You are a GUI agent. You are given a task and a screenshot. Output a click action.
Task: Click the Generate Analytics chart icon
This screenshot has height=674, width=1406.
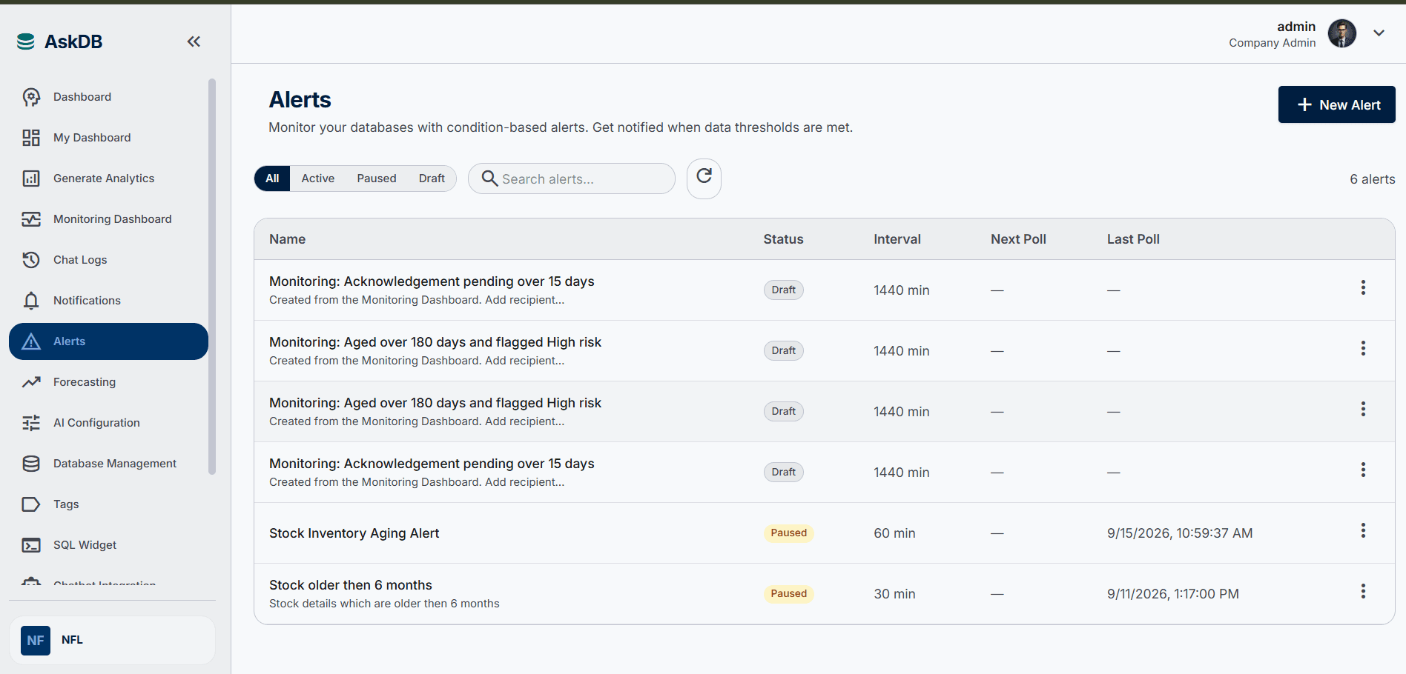pos(31,178)
